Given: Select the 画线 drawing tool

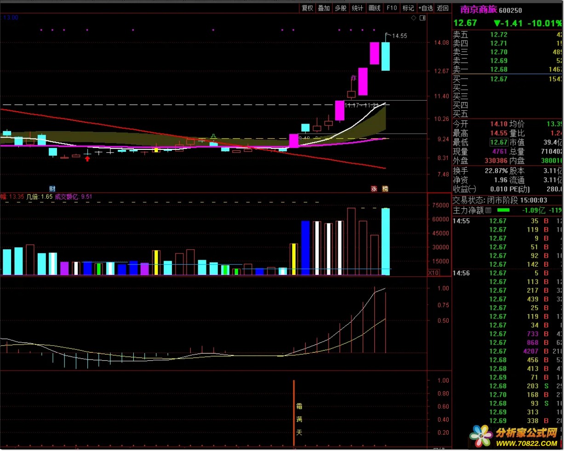Looking at the screenshot, I should [375, 8].
